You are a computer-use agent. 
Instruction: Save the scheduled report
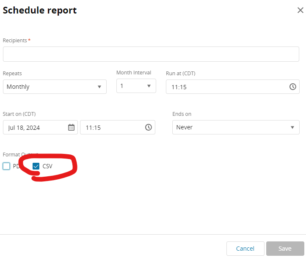[x=285, y=249]
